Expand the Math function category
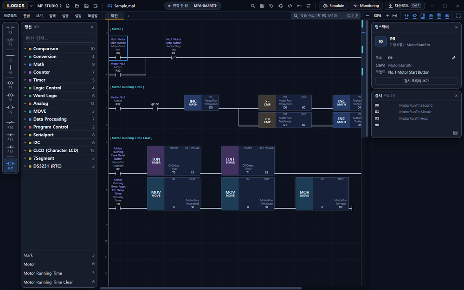 [x=59, y=64]
